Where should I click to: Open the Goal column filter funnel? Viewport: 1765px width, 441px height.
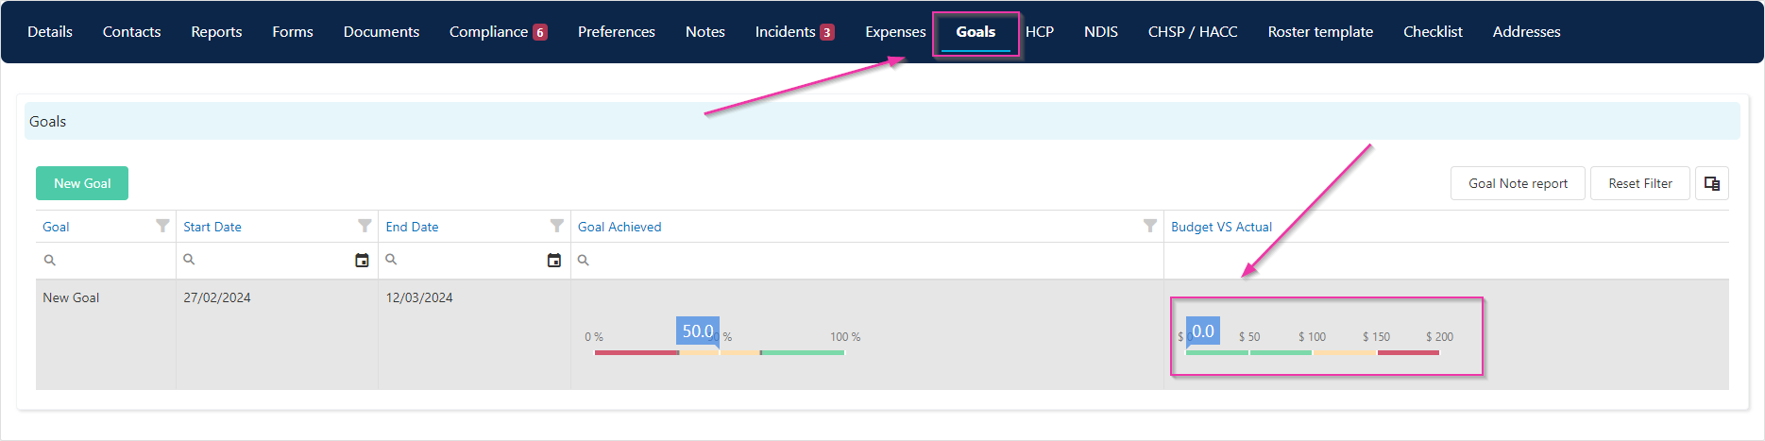162,226
